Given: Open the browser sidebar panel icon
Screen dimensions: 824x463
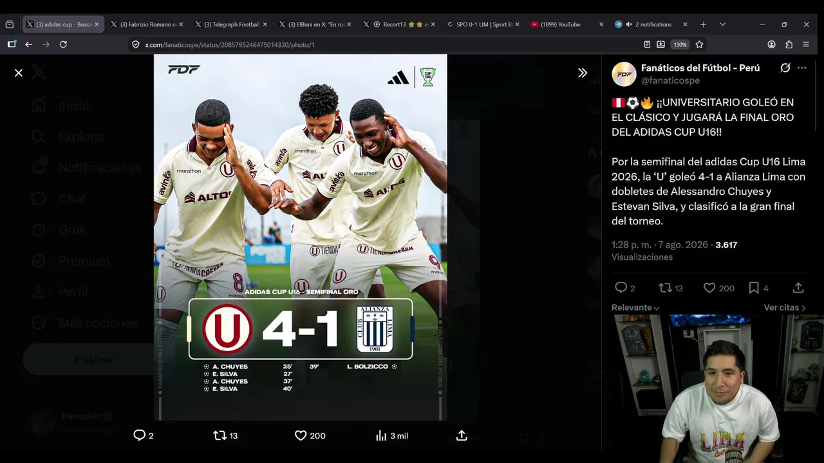Looking at the screenshot, I should [x=12, y=44].
